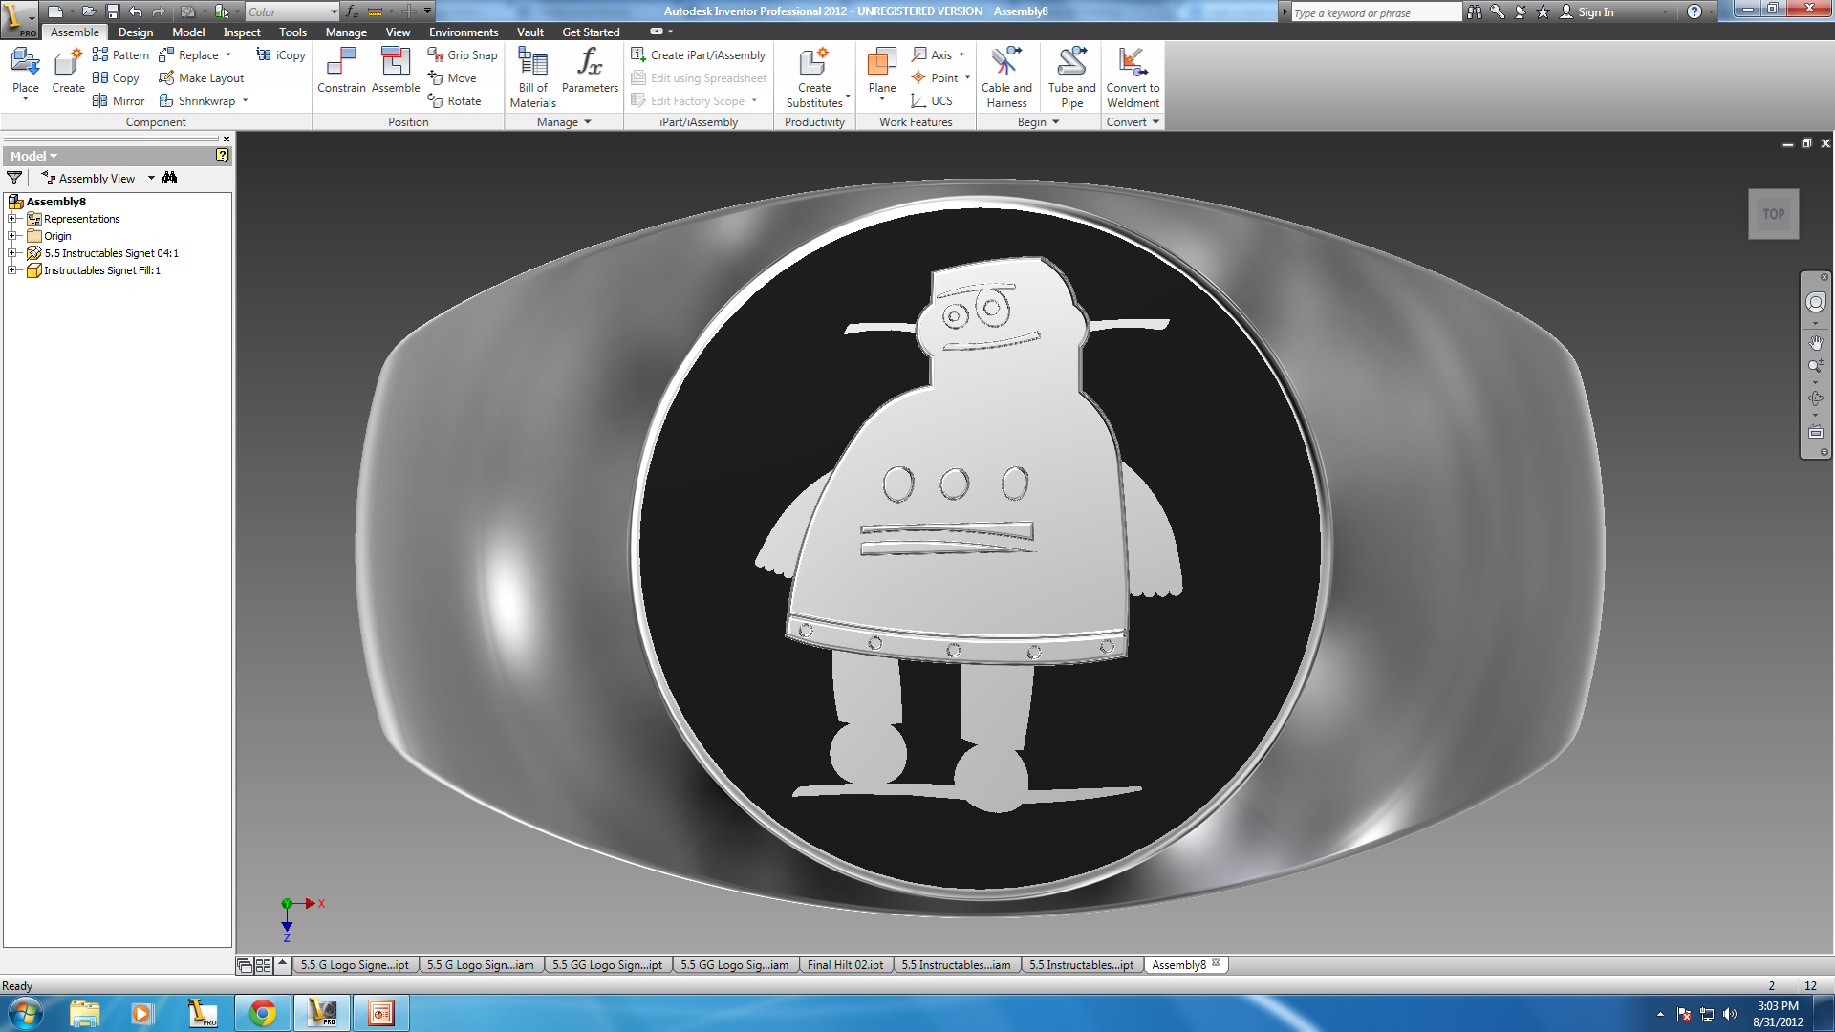
Task: Open the Model browser header dropdown
Action: [x=34, y=156]
